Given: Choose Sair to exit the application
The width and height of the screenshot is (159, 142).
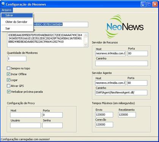Looking at the screenshot, I should (x=17, y=28).
